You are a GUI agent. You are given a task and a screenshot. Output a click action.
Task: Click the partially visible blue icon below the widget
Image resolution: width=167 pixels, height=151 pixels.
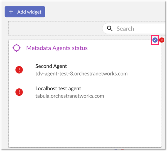click(x=116, y=150)
